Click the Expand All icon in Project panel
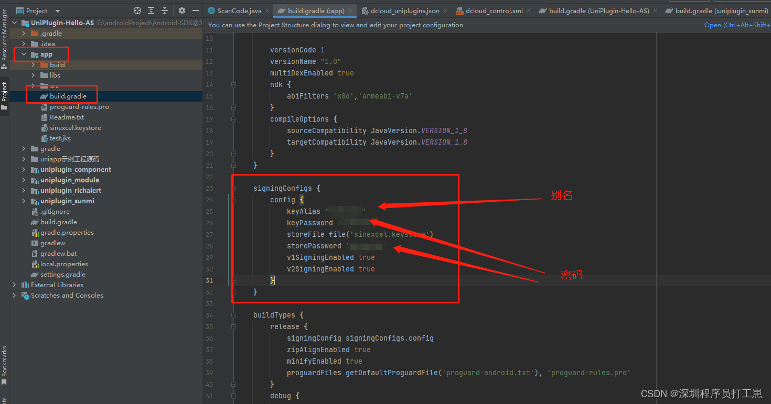The width and height of the screenshot is (771, 404). tap(151, 10)
